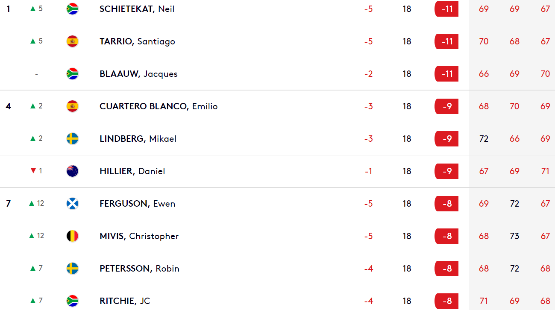Open MIVIS, Christopher player page
Screen dimensions: 555x310
(x=139, y=236)
